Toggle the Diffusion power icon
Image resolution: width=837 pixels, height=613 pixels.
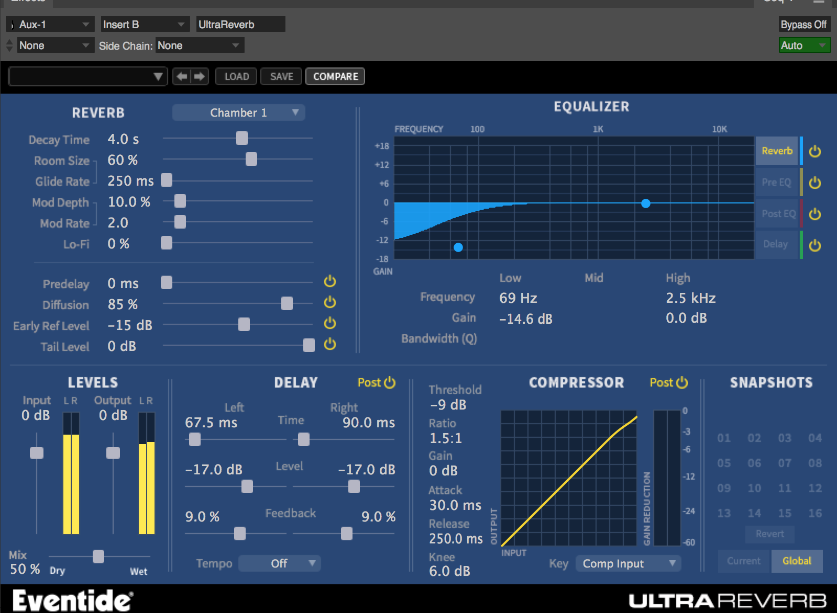point(330,302)
